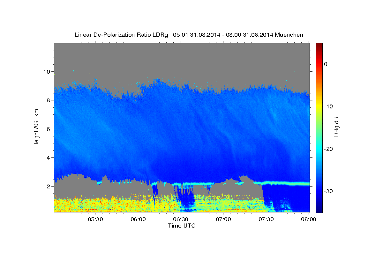Click the 'LDRg dB' colorbar label
Image resolution: width=383 pixels, height=255 pixels.
336,128
